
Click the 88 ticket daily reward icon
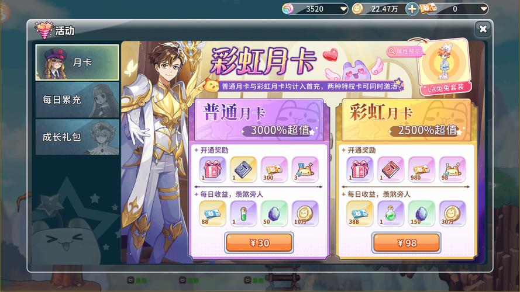(212, 214)
